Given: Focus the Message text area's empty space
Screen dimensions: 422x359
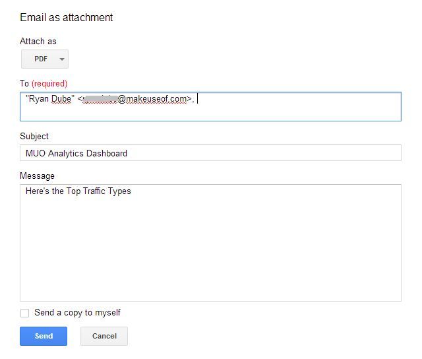Looking at the screenshot, I should click(x=210, y=251).
